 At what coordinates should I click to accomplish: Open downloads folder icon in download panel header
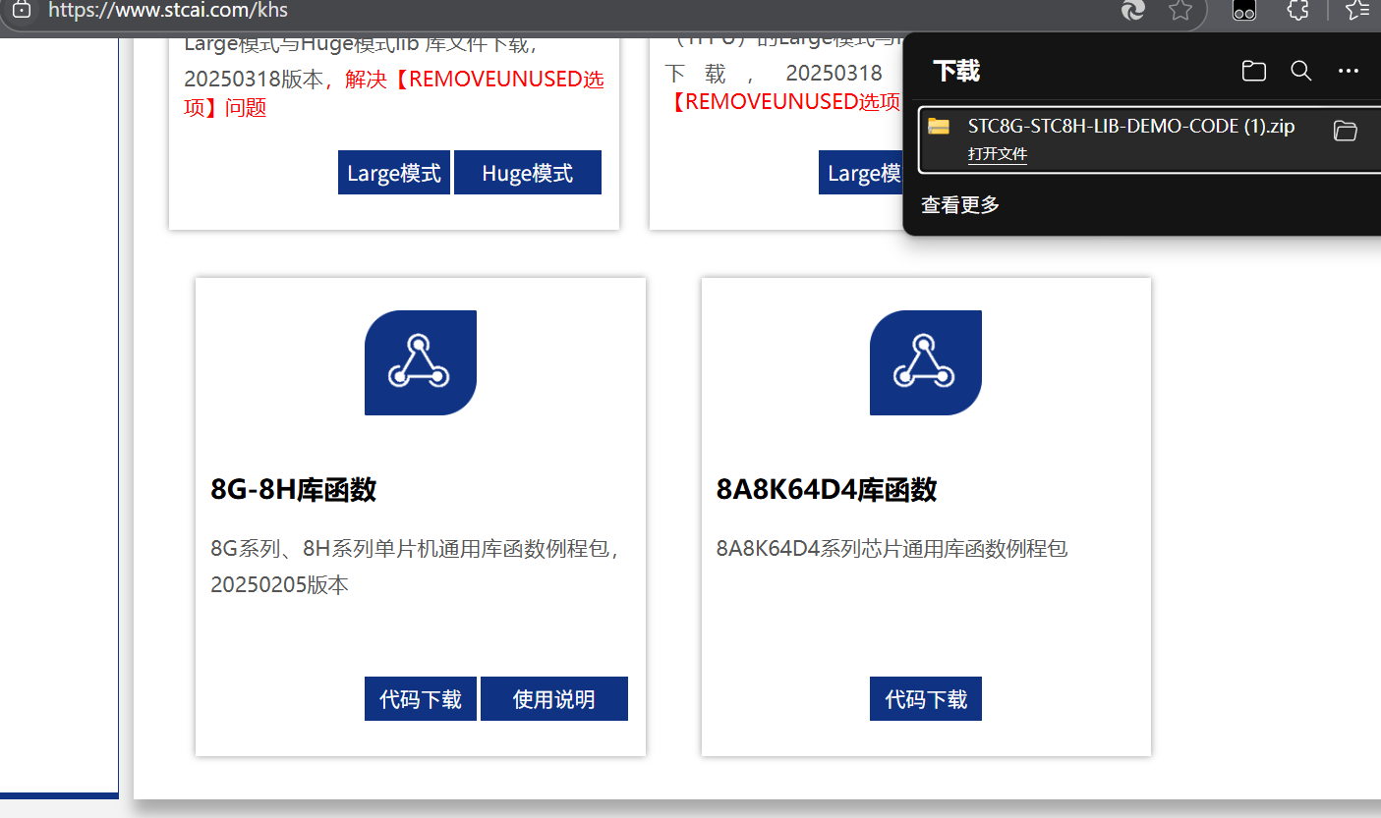1253,71
